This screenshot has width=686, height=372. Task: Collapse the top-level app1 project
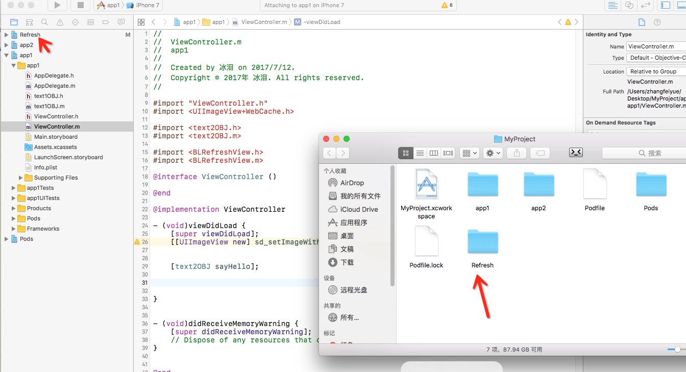tap(6, 55)
